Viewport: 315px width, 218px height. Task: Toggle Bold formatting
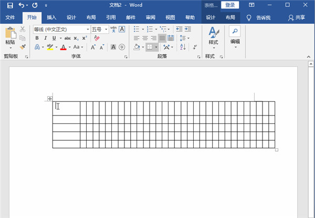[x=37, y=38]
